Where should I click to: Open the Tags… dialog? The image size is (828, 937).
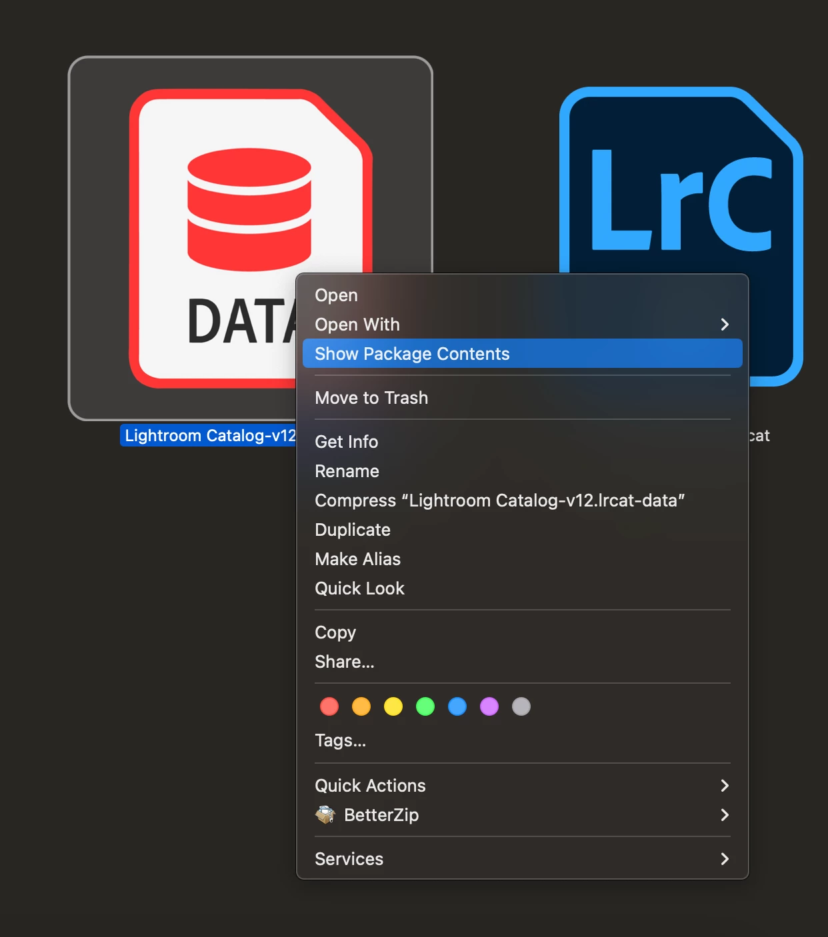click(523, 740)
